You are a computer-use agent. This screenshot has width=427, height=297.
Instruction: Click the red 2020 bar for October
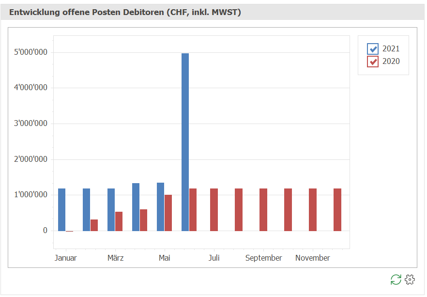tap(288, 210)
